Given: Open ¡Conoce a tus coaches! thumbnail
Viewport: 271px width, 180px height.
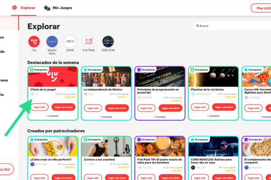Looking at the screenshot, I should tap(107, 147).
